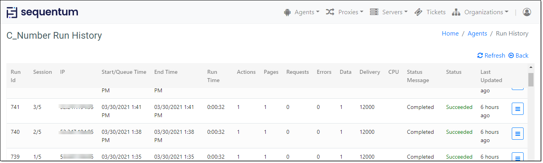Click the vertical scrollbar of the table
543x163 pixels.
point(531,79)
